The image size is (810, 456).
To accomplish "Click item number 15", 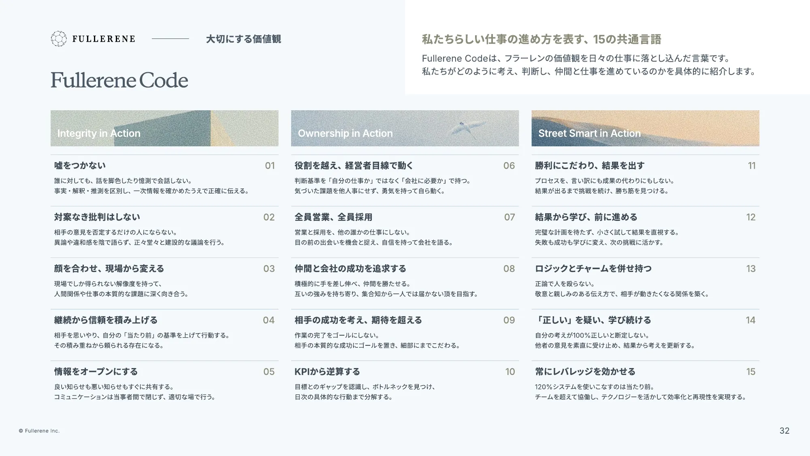I will (751, 371).
